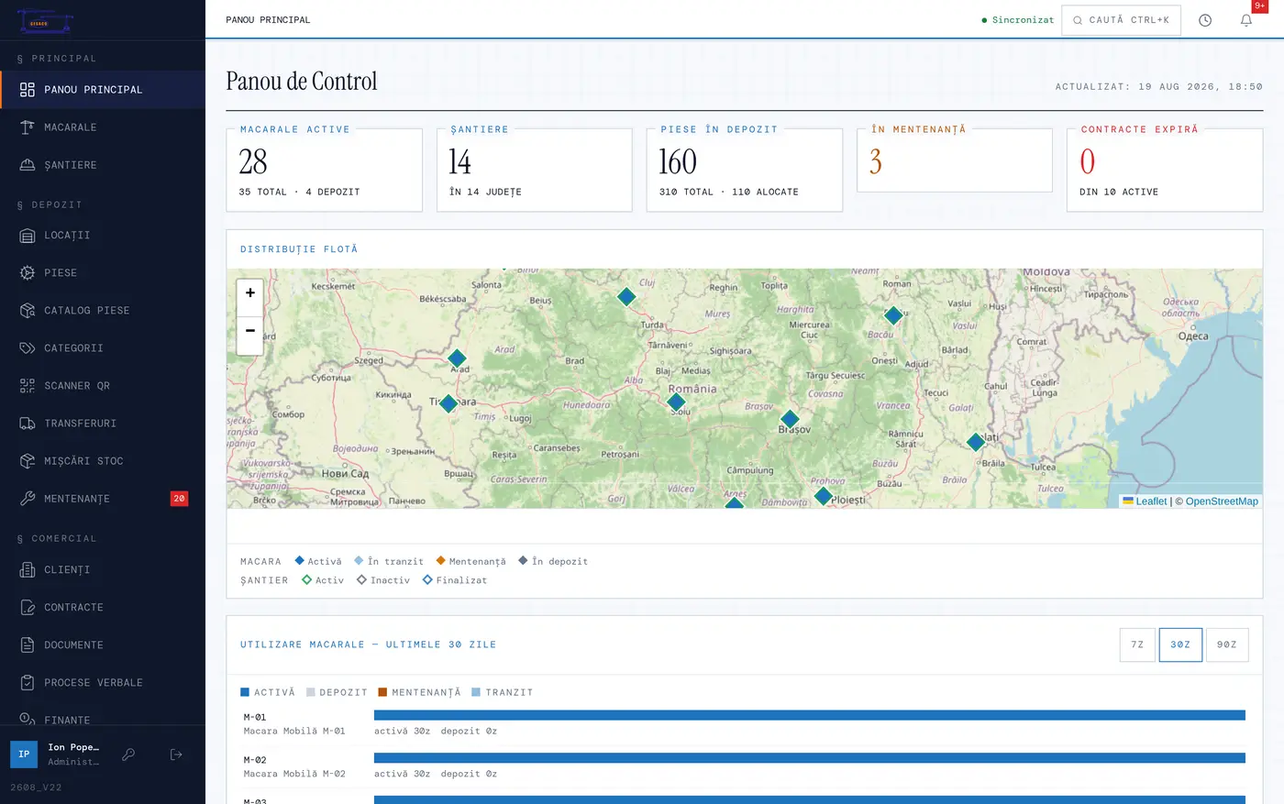
Task: Open Clienți in the sidebar
Action: point(103,570)
